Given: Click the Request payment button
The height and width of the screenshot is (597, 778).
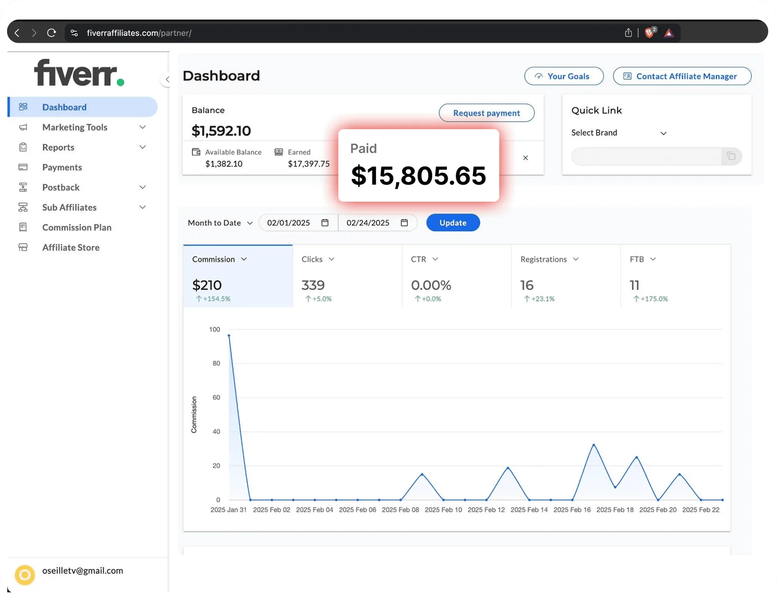Looking at the screenshot, I should [x=487, y=113].
